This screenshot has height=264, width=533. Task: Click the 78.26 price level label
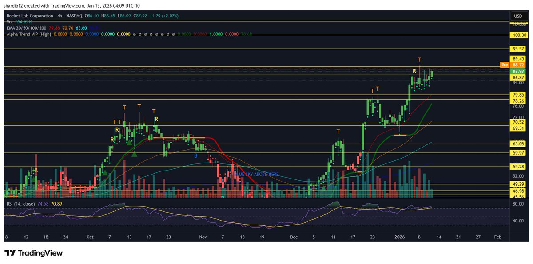tap(518, 101)
